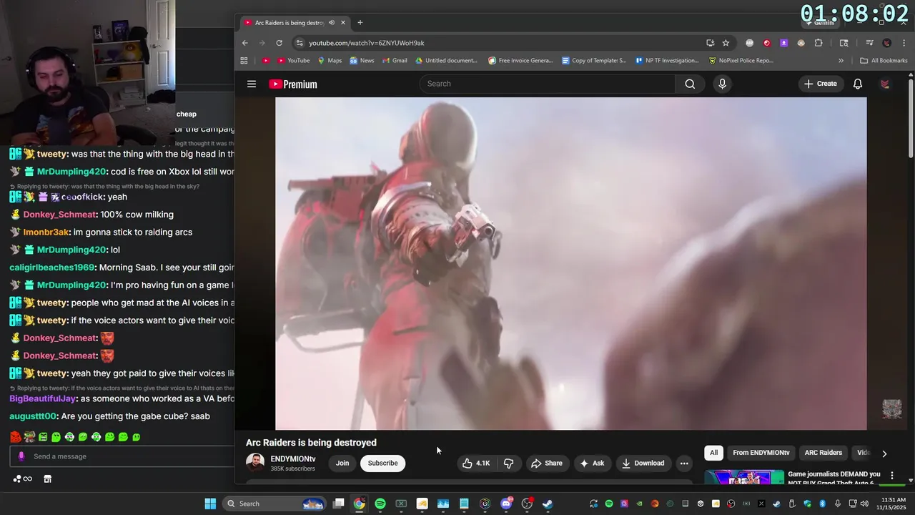Show more bookmarks with the double chevron
This screenshot has height=515, width=915.
pos(841,61)
